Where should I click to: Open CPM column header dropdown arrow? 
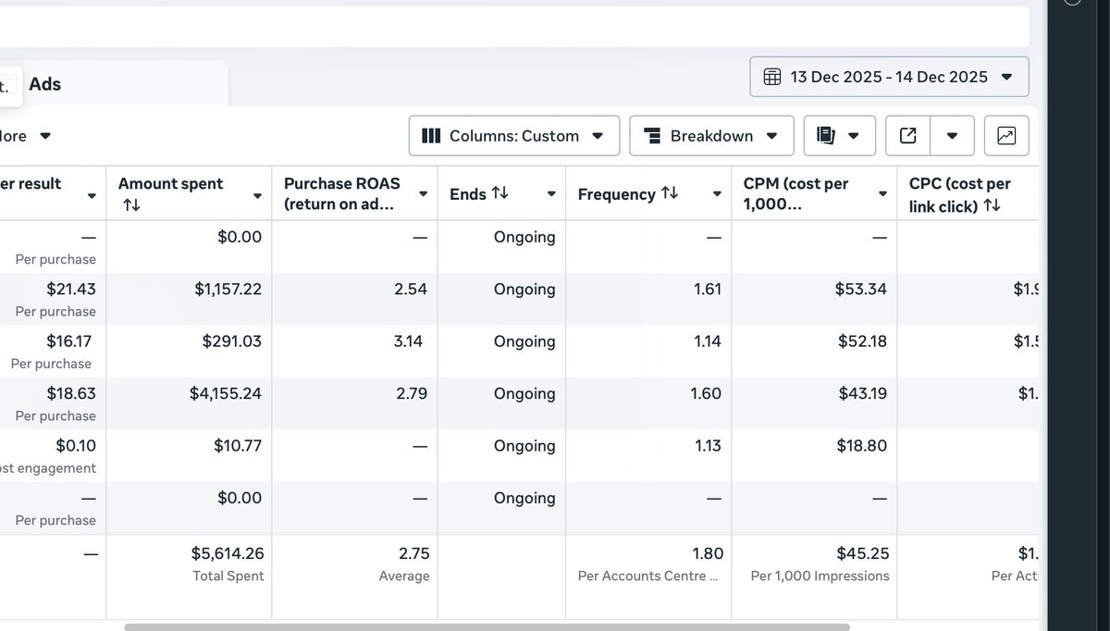tap(882, 194)
